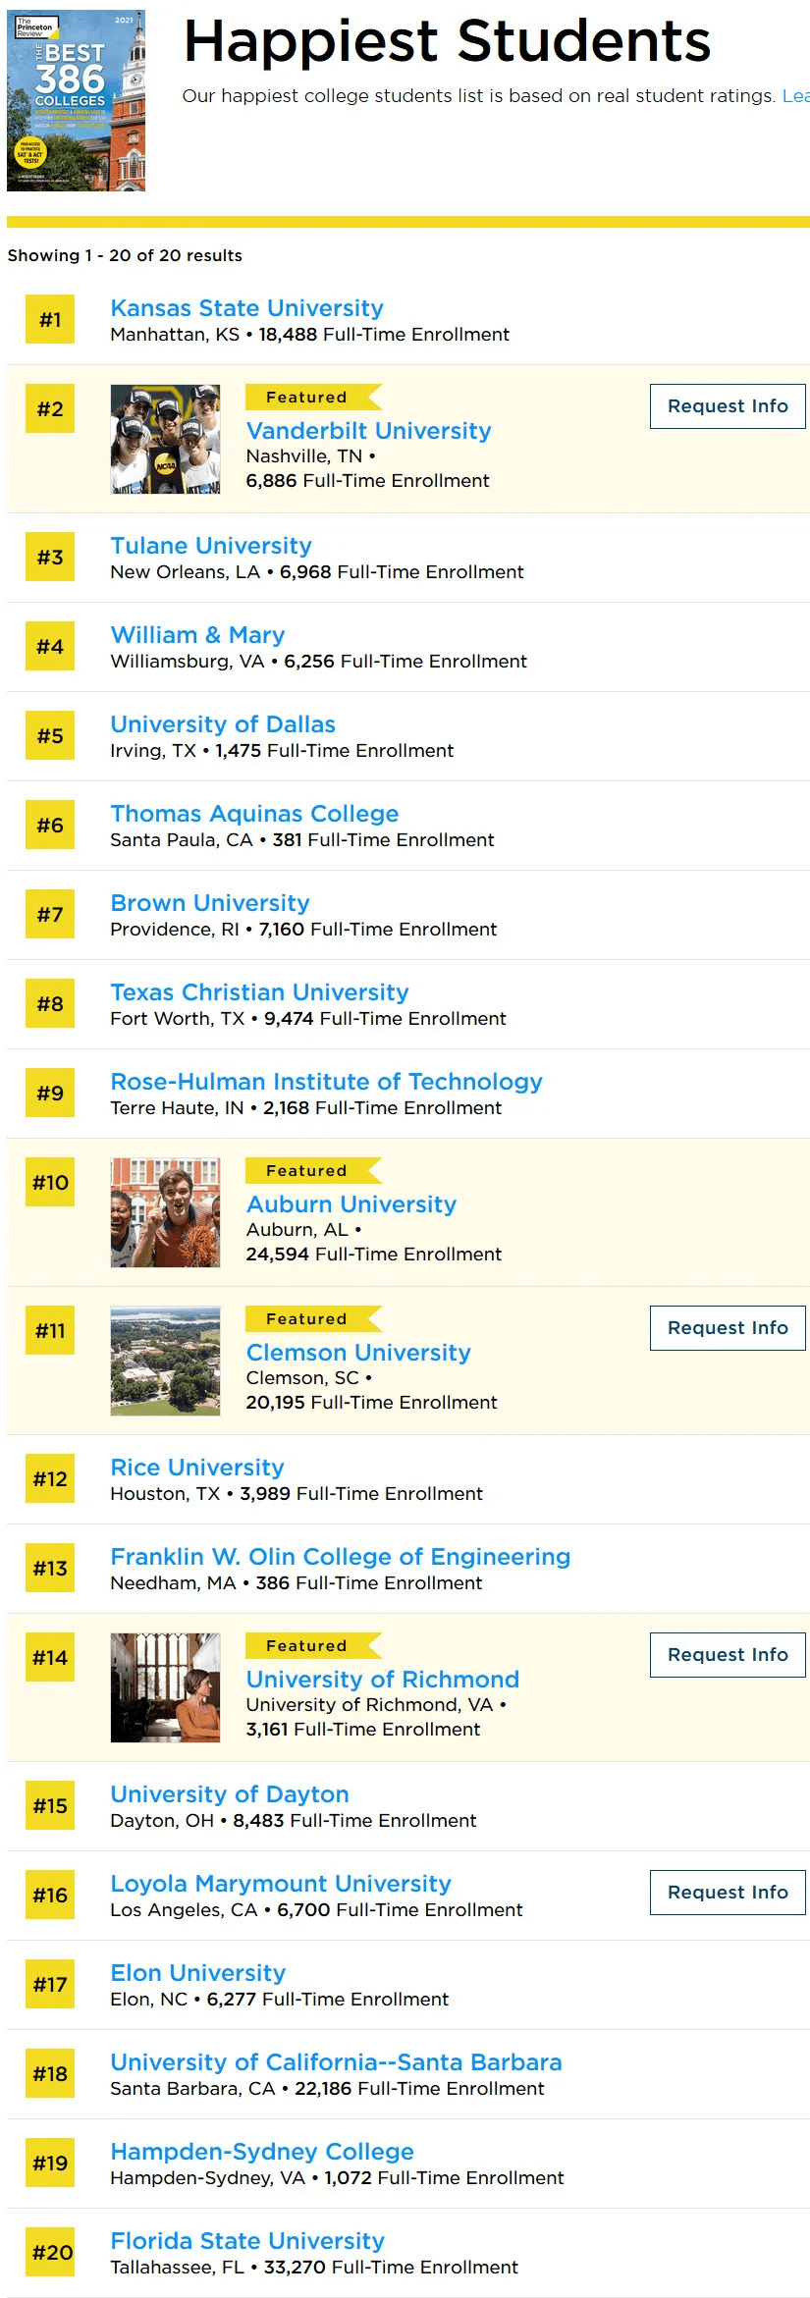This screenshot has height=2298, width=810.
Task: Click 'Irving, TX • 1,475 Full-Time Enrollment'
Action: tap(282, 751)
